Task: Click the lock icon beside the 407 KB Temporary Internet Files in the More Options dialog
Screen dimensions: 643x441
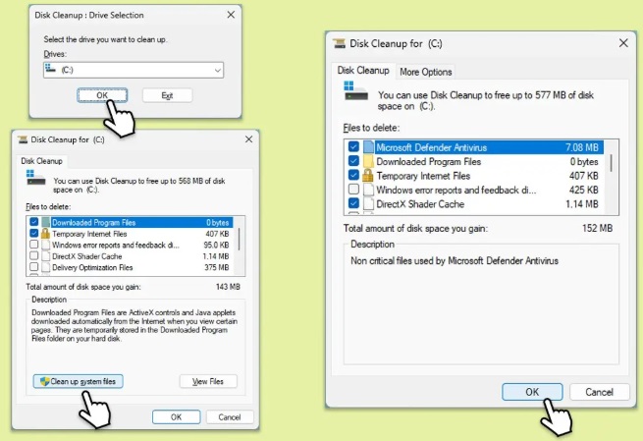Action: tap(368, 175)
